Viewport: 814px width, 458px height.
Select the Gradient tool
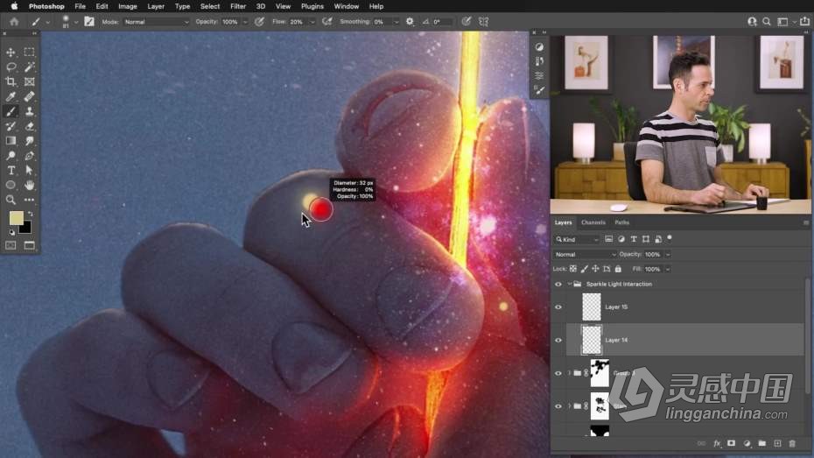pyautogui.click(x=11, y=141)
